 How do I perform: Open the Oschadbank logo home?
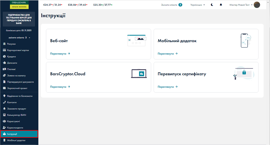pyautogui.click(x=19, y=4)
